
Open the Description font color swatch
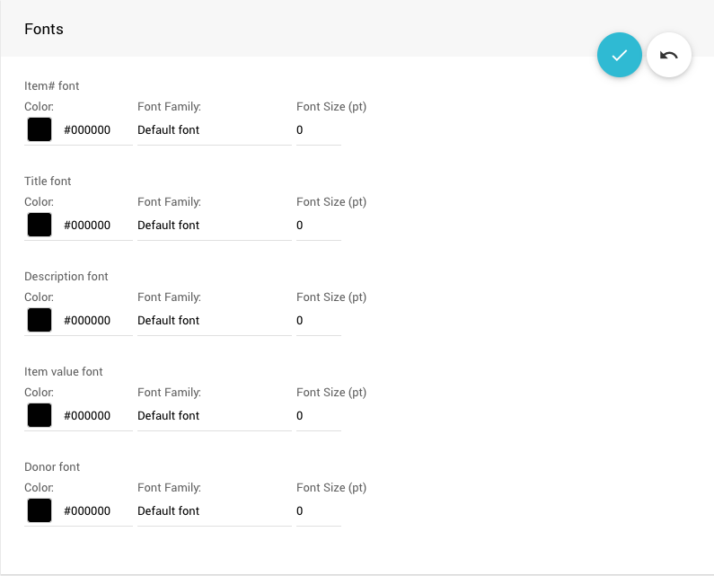[40, 320]
